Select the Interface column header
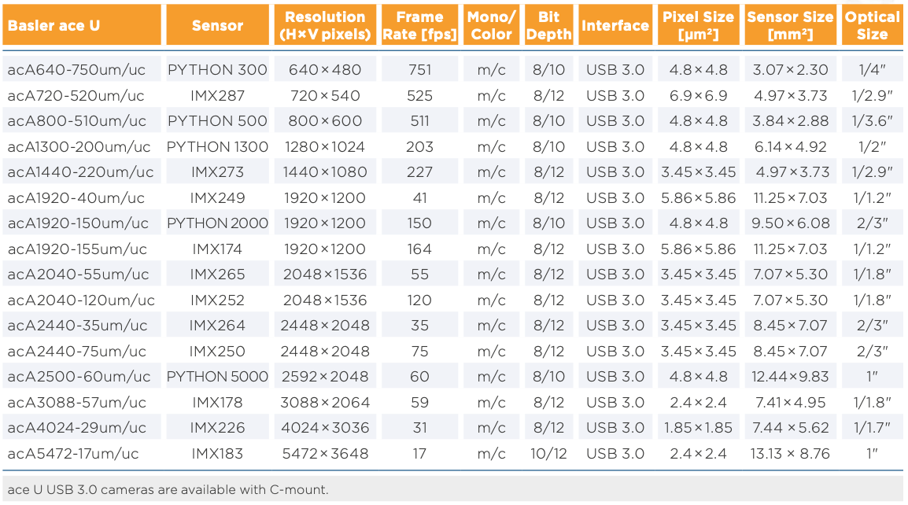908x505 pixels. 615,26
